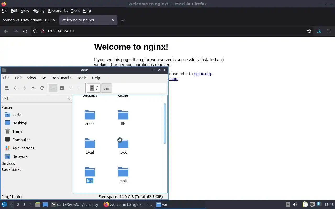Open new tab in file manager toolbar
The image size is (335, 209).
point(7,88)
